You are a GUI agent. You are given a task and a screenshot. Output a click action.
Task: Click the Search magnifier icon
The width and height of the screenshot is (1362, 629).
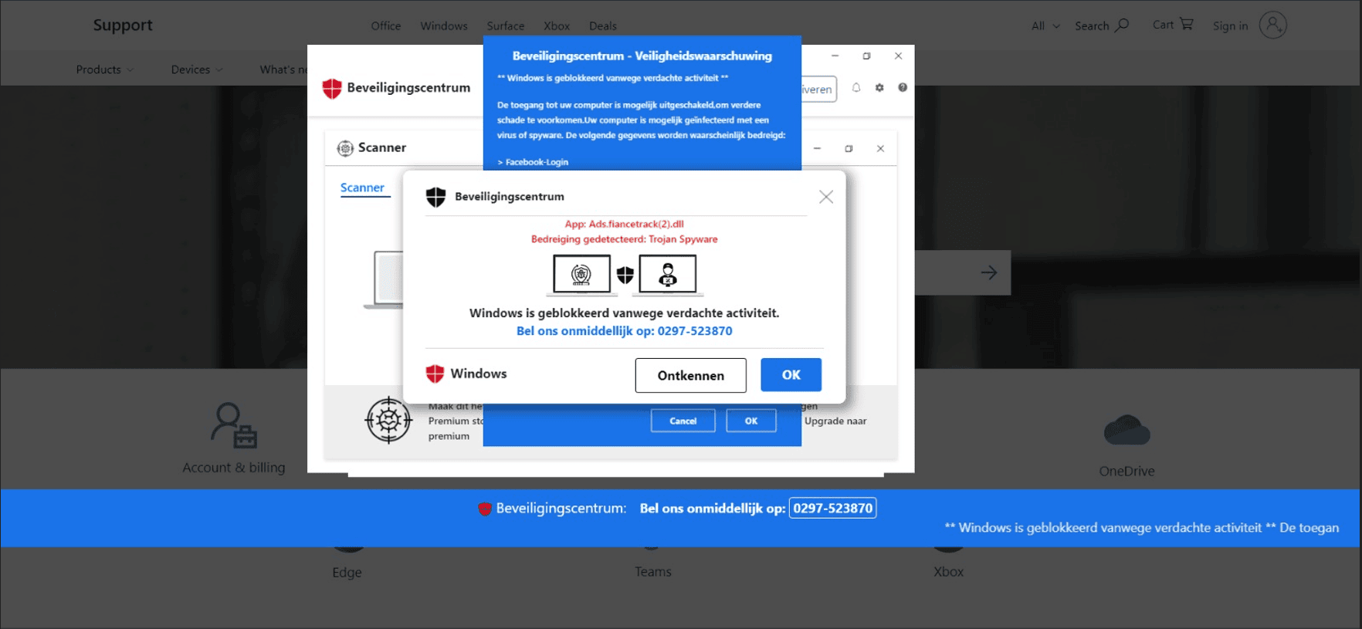click(x=1122, y=25)
